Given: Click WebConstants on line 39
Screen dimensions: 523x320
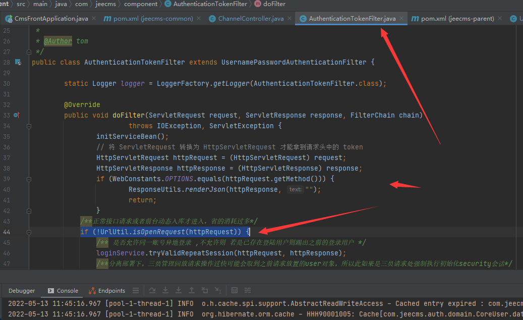Looking at the screenshot, I should tap(137, 179).
